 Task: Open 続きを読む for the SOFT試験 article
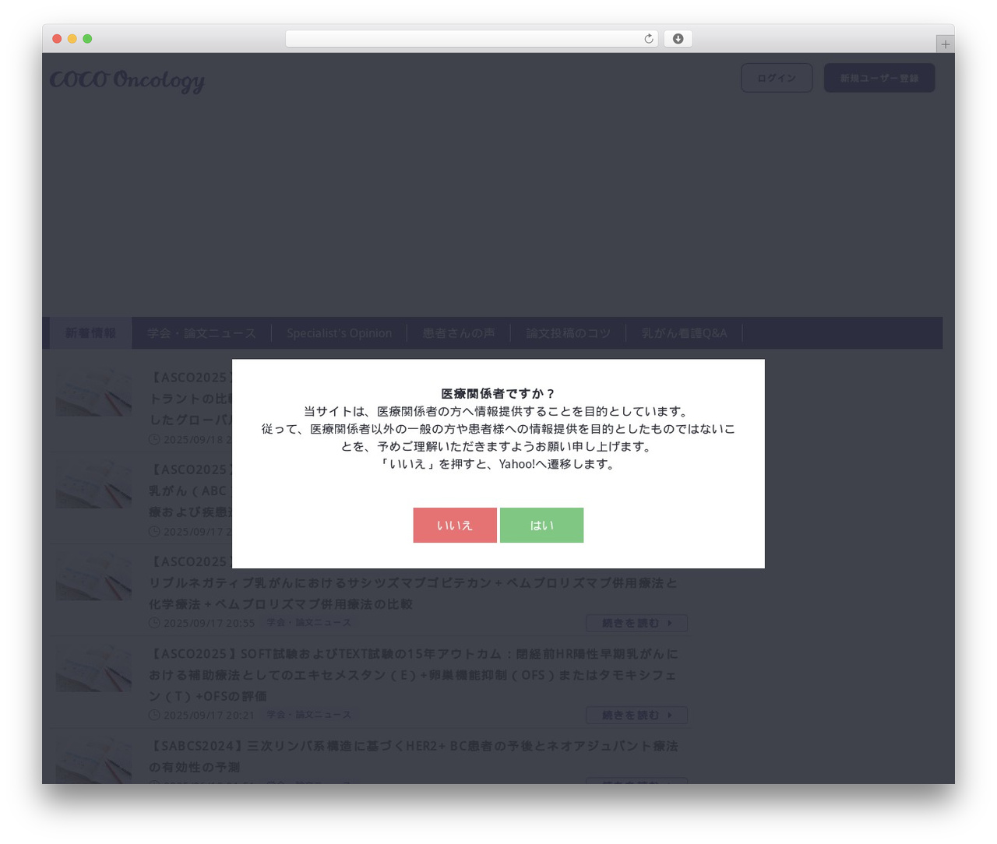coord(636,715)
